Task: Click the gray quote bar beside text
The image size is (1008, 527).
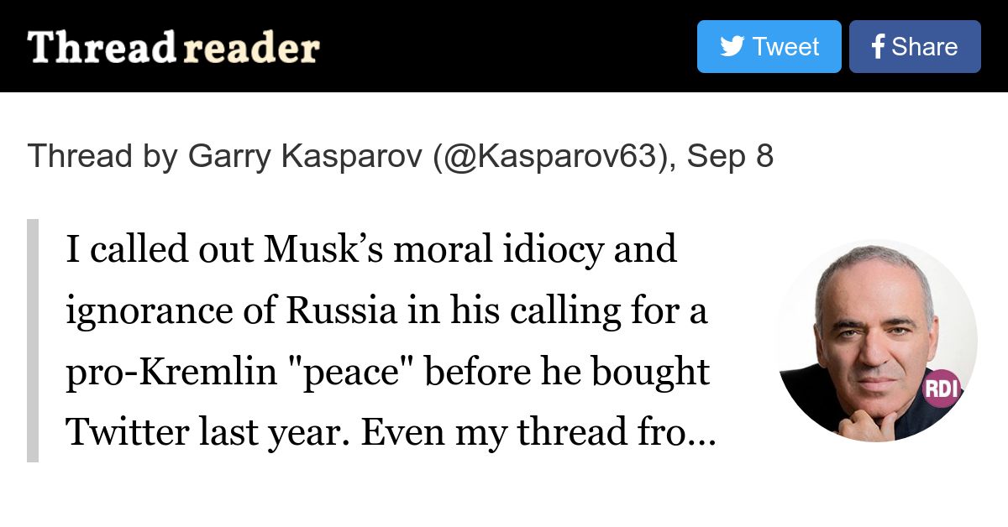Action: (33, 341)
